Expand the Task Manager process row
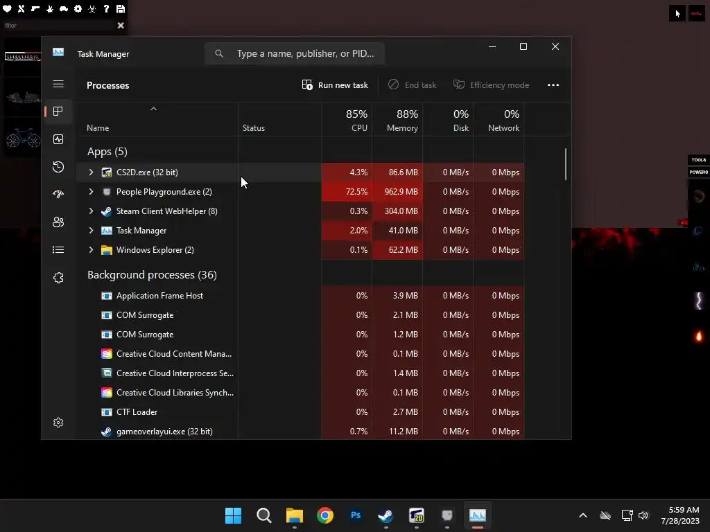 click(x=91, y=231)
